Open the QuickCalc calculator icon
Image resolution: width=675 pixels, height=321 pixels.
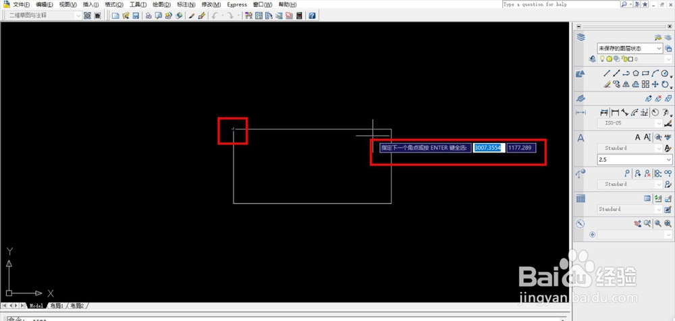pos(299,16)
